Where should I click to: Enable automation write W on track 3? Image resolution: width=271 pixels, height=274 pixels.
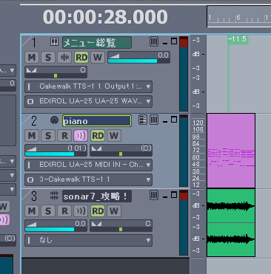click(x=114, y=211)
